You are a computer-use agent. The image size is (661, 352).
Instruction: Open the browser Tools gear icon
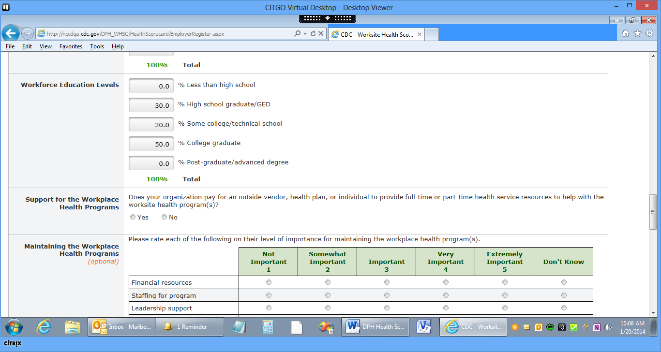pyautogui.click(x=649, y=33)
